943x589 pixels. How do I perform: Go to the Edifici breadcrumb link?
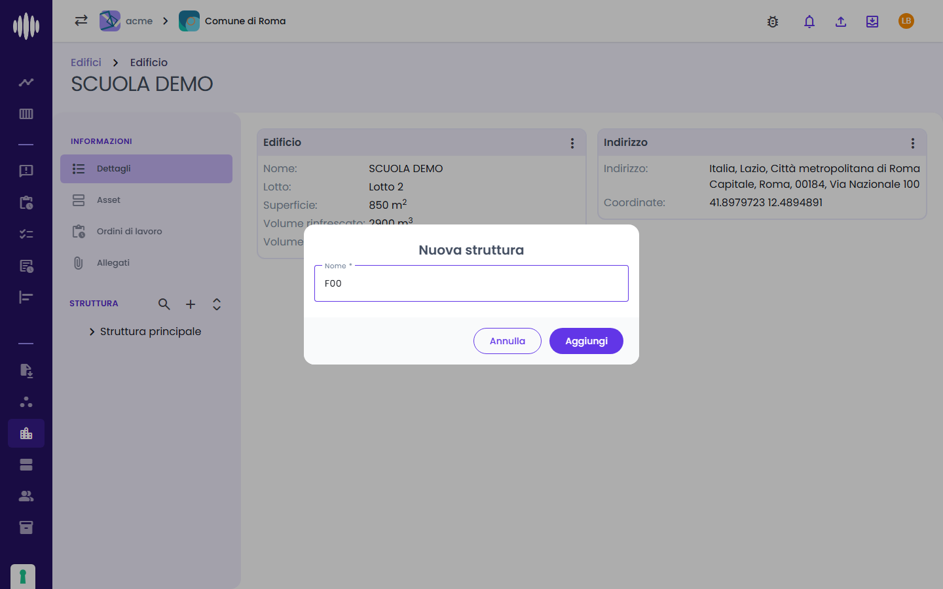[x=86, y=62]
